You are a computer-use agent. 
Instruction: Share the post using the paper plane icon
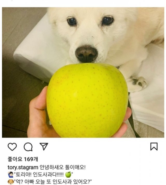point(44,146)
